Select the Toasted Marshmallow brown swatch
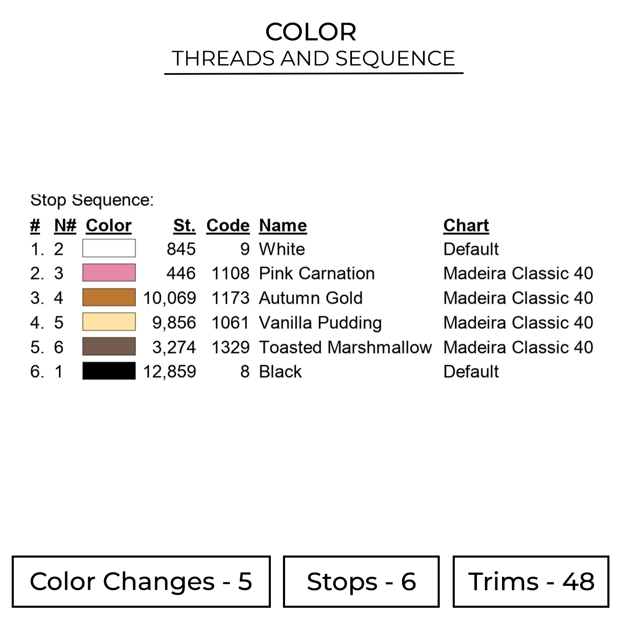 [109, 347]
